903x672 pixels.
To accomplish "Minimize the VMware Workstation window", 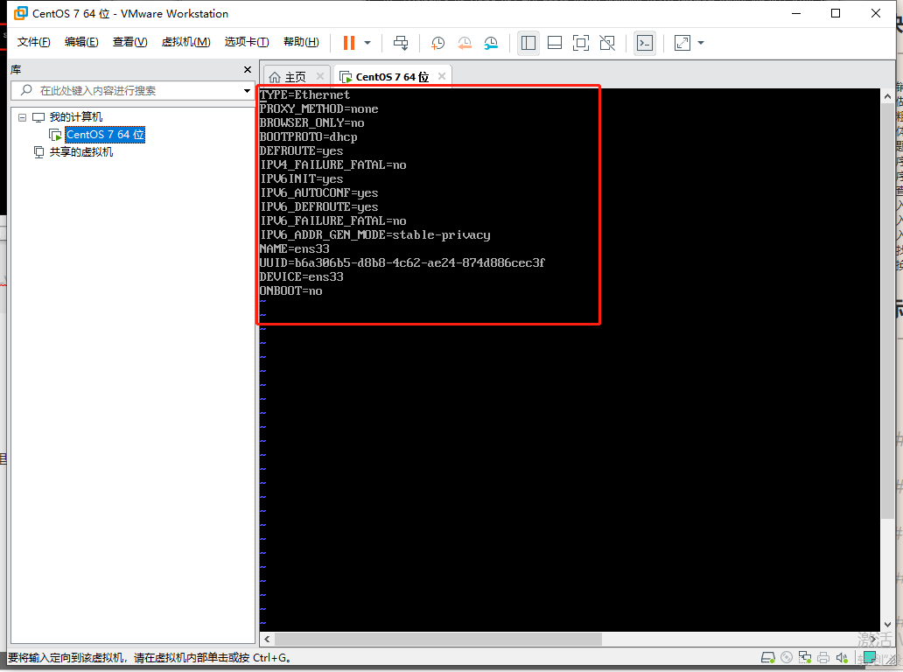I will [796, 13].
